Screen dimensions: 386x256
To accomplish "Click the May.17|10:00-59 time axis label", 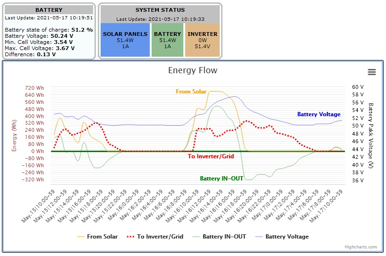I will (x=326, y=206).
